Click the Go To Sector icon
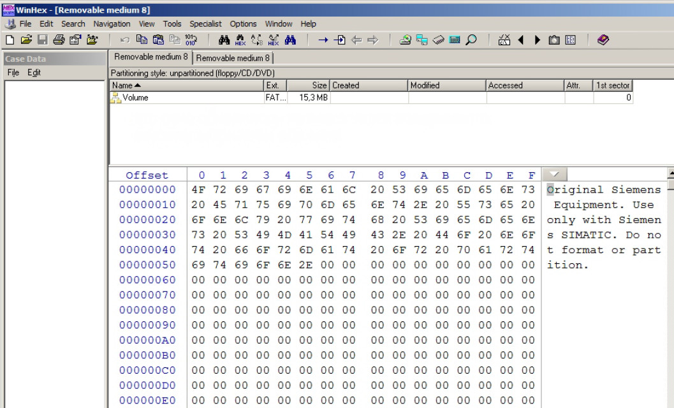 pyautogui.click(x=340, y=40)
